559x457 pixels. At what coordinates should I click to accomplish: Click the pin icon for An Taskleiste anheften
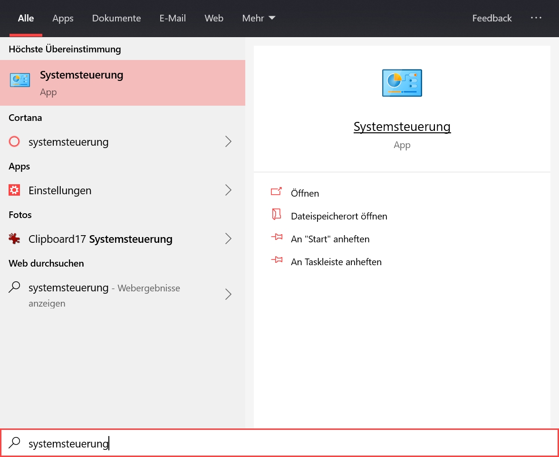(x=276, y=260)
